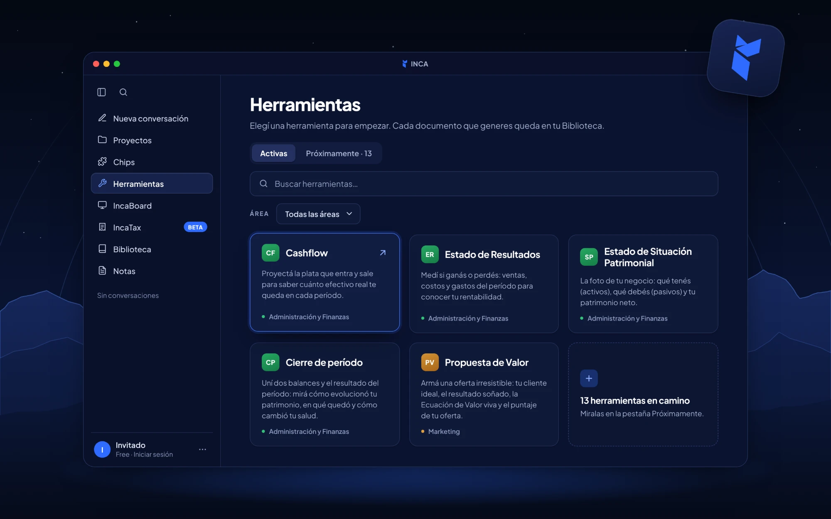The width and height of the screenshot is (831, 519).
Task: Click the IncaTax receipt icon
Action: coord(102,227)
